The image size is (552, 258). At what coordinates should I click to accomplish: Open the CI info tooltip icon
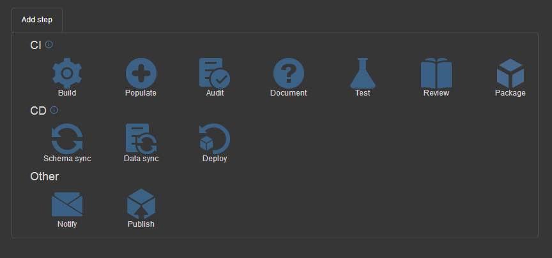(x=49, y=45)
